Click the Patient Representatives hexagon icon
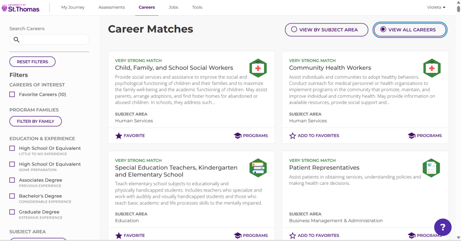461x241 pixels. 431,168
